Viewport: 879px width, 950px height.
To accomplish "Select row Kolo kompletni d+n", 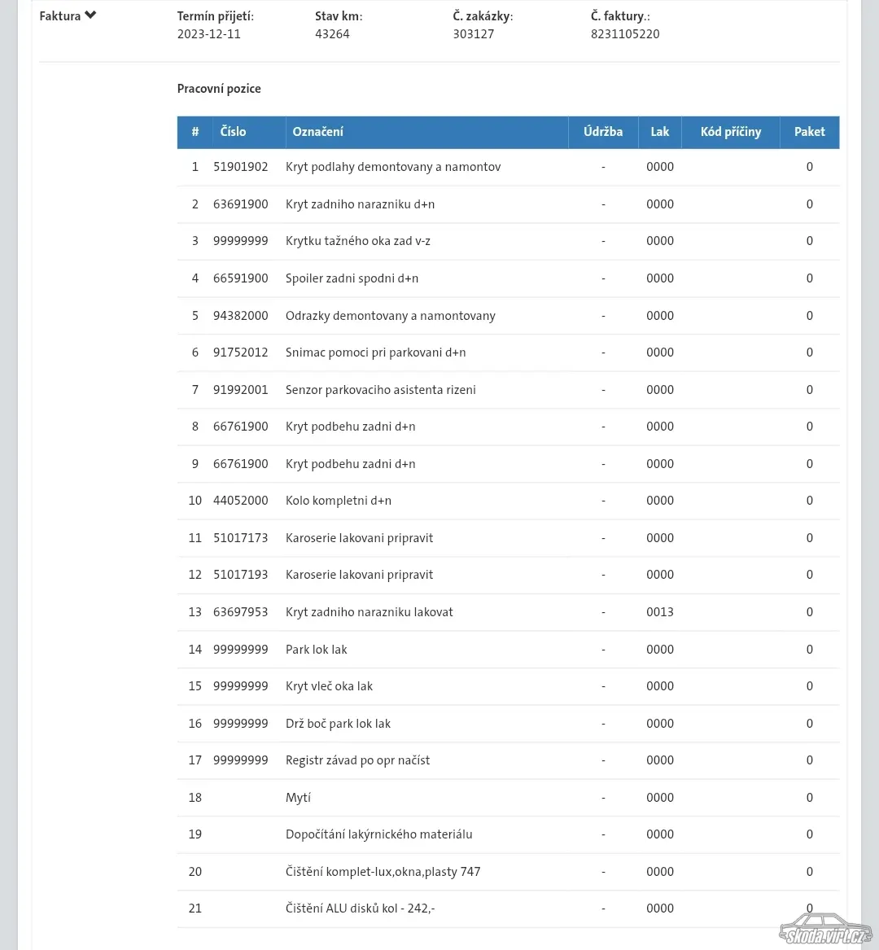I will [508, 501].
